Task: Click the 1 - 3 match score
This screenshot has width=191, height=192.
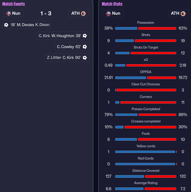Action: [46, 13]
